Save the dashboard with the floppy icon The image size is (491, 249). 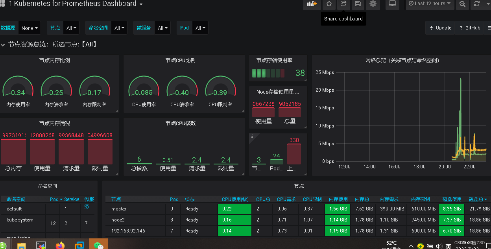[x=358, y=5]
